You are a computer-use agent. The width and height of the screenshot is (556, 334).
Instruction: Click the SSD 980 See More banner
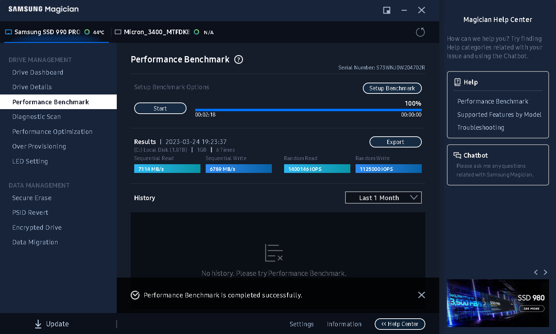pos(498,303)
